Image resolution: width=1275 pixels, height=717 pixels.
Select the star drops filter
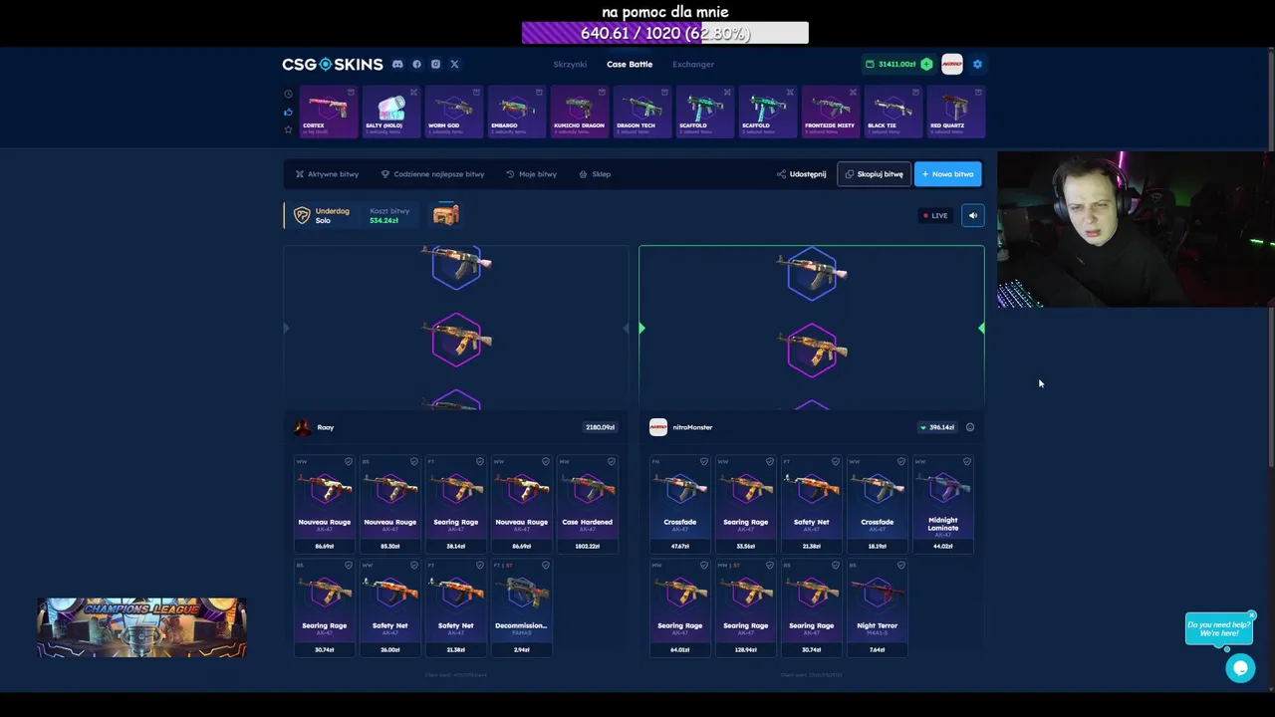pyautogui.click(x=288, y=129)
